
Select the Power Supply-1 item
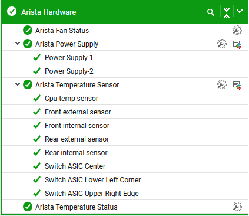pos(125,58)
